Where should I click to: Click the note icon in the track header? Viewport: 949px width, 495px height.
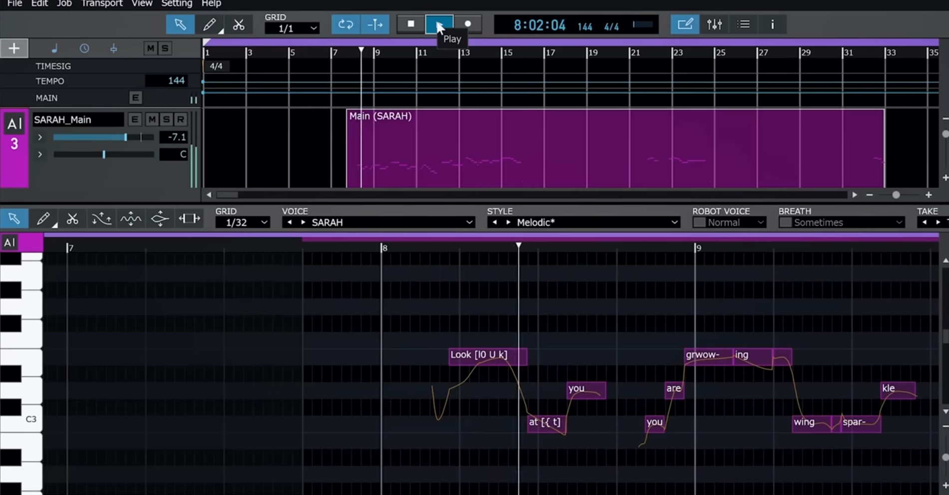[54, 48]
